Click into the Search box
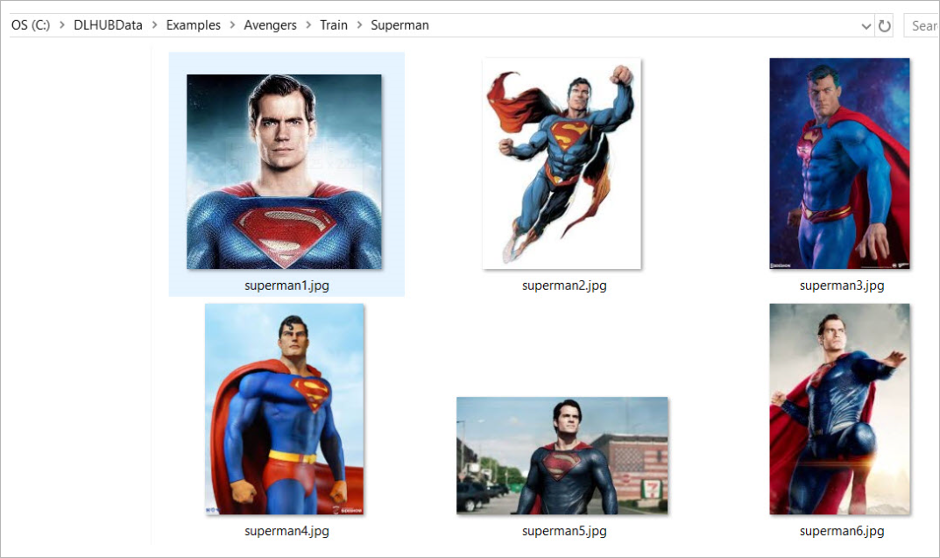940x558 pixels. 923,26
